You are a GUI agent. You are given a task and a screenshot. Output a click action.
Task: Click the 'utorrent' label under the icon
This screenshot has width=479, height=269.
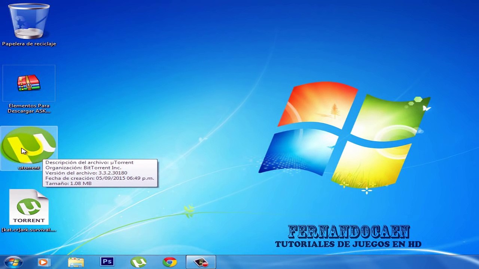(x=29, y=168)
